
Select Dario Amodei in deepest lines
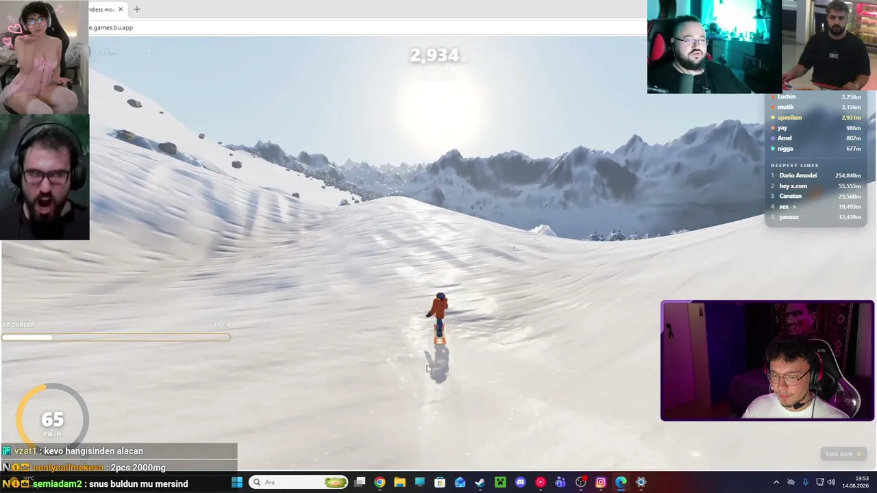(x=815, y=175)
